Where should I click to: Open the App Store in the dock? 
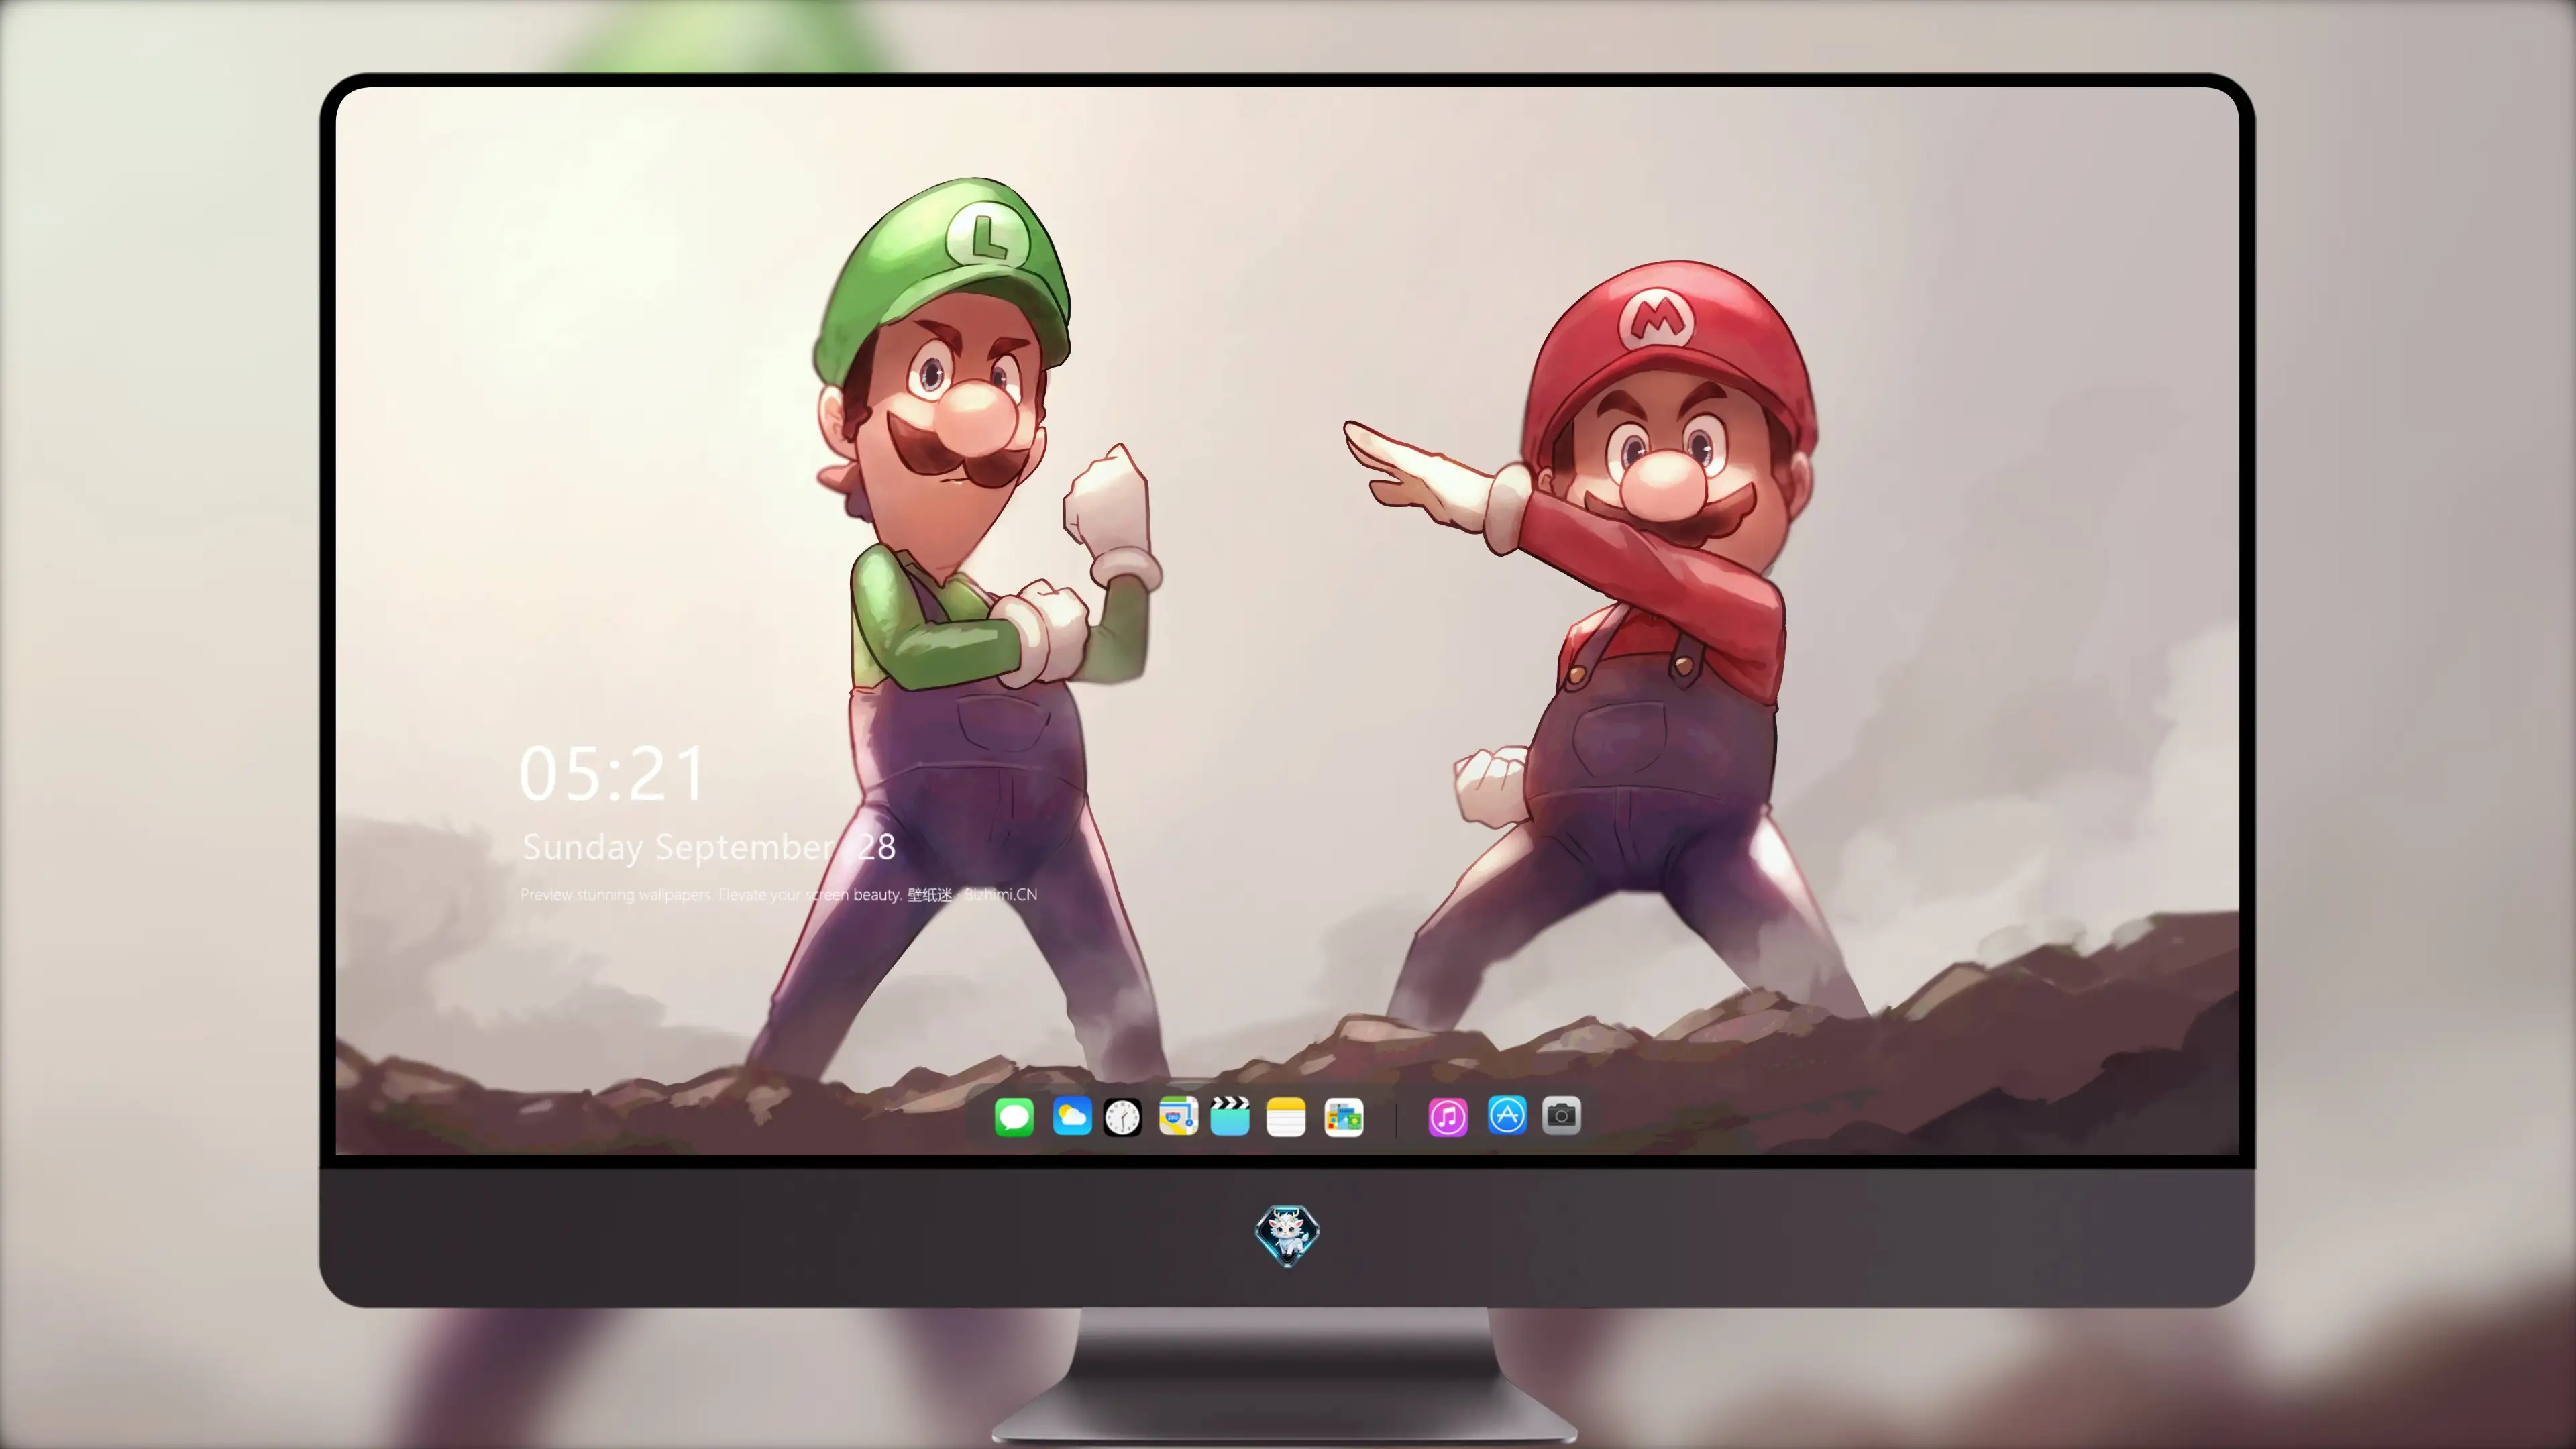coord(1507,1115)
